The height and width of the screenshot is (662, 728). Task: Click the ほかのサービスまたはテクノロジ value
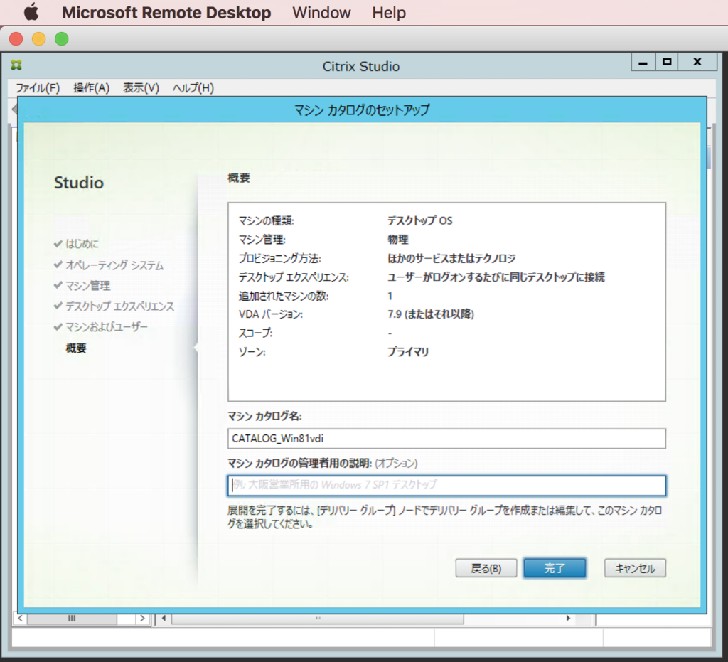451,258
